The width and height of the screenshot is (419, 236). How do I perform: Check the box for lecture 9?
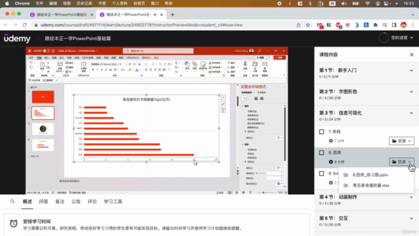[x=321, y=173]
